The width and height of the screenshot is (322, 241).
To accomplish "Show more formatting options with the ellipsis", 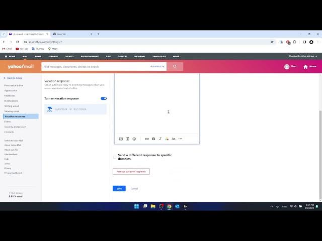I will tap(180, 139).
